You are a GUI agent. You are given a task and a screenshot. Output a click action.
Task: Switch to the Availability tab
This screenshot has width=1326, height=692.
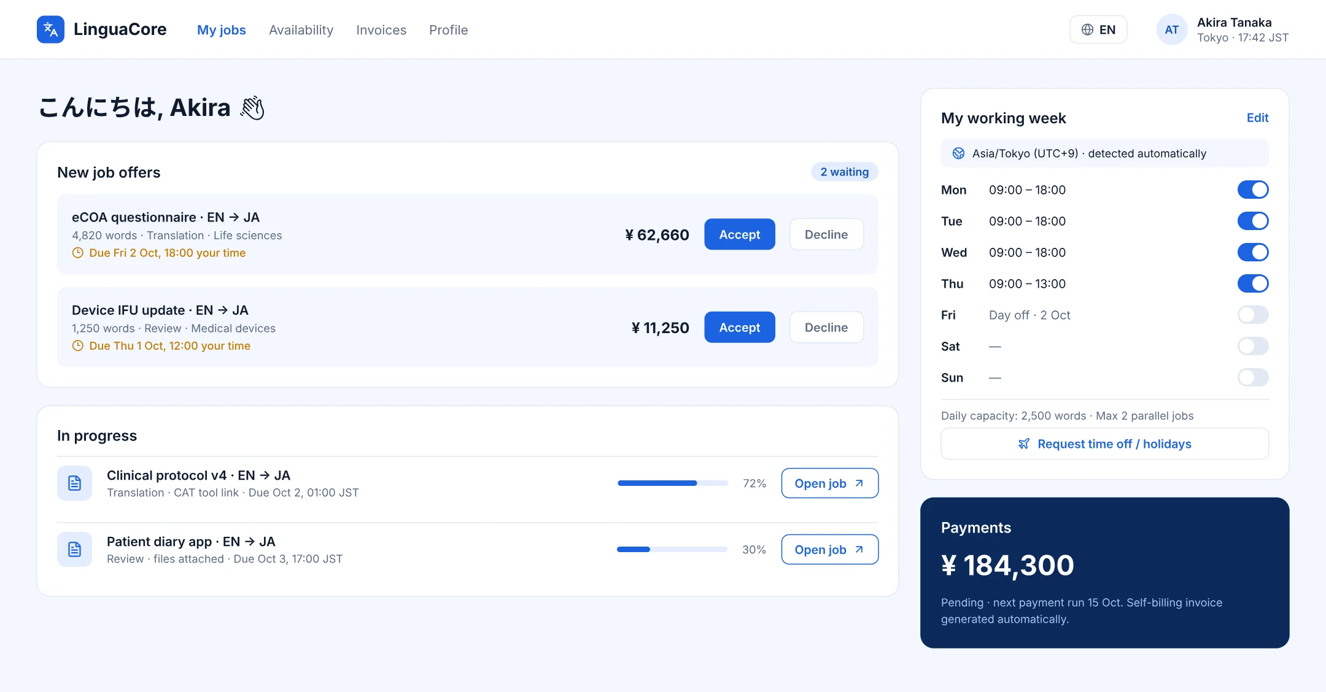(x=301, y=30)
